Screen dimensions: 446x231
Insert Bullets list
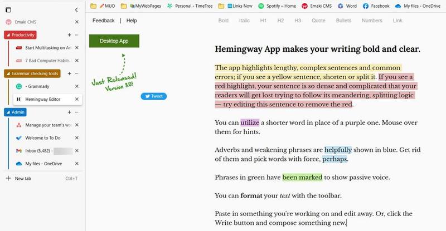pyautogui.click(x=343, y=21)
